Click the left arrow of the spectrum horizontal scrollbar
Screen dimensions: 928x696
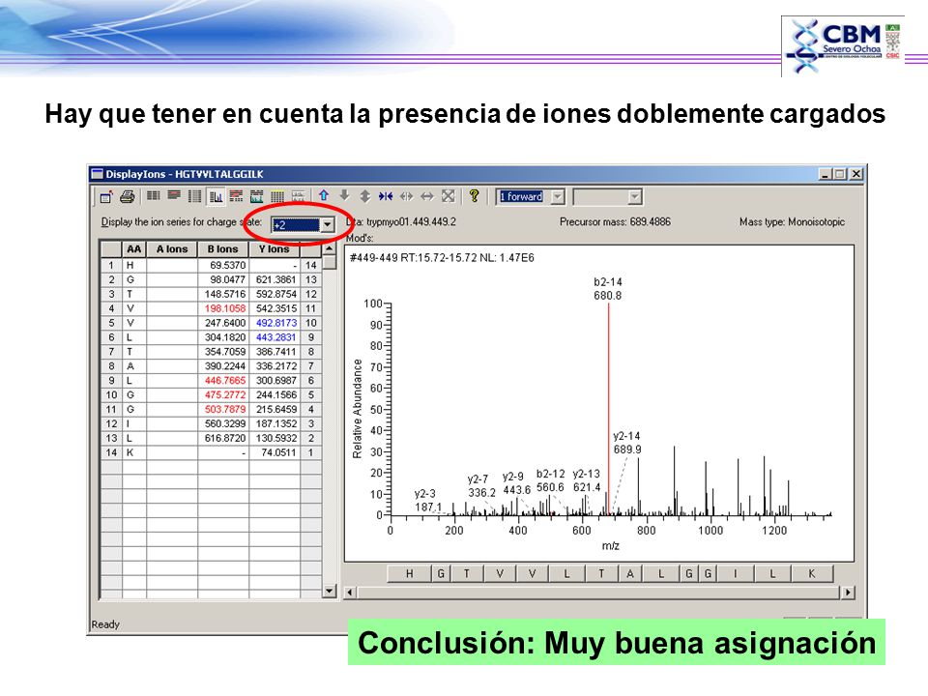[350, 592]
